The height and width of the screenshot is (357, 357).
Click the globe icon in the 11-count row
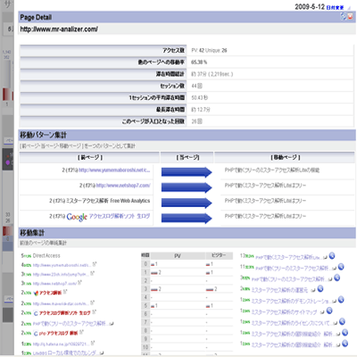pos(341,267)
